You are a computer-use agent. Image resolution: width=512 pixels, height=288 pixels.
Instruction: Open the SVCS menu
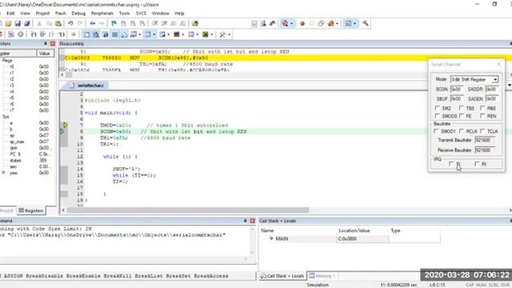click(x=141, y=14)
